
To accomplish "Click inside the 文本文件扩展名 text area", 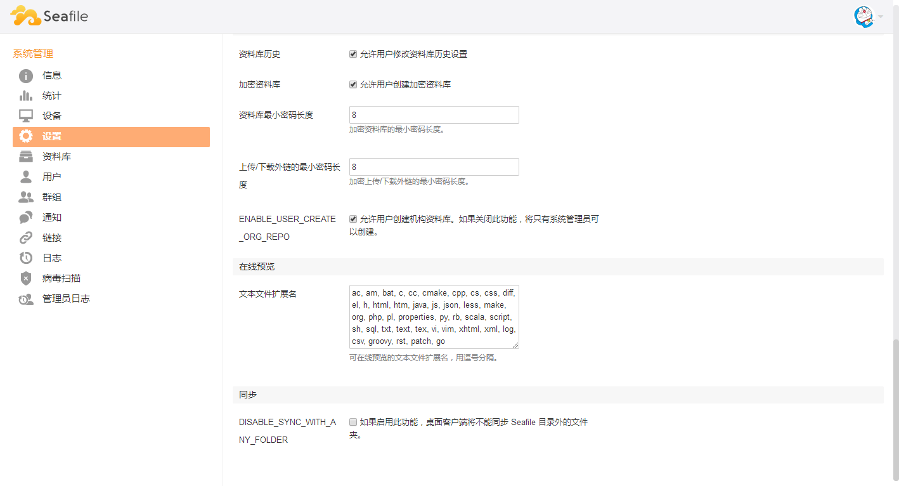I will [434, 317].
